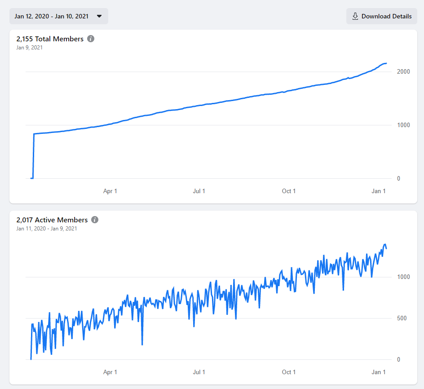Click the info icon beside Total Members
The width and height of the screenshot is (424, 389).
click(91, 39)
